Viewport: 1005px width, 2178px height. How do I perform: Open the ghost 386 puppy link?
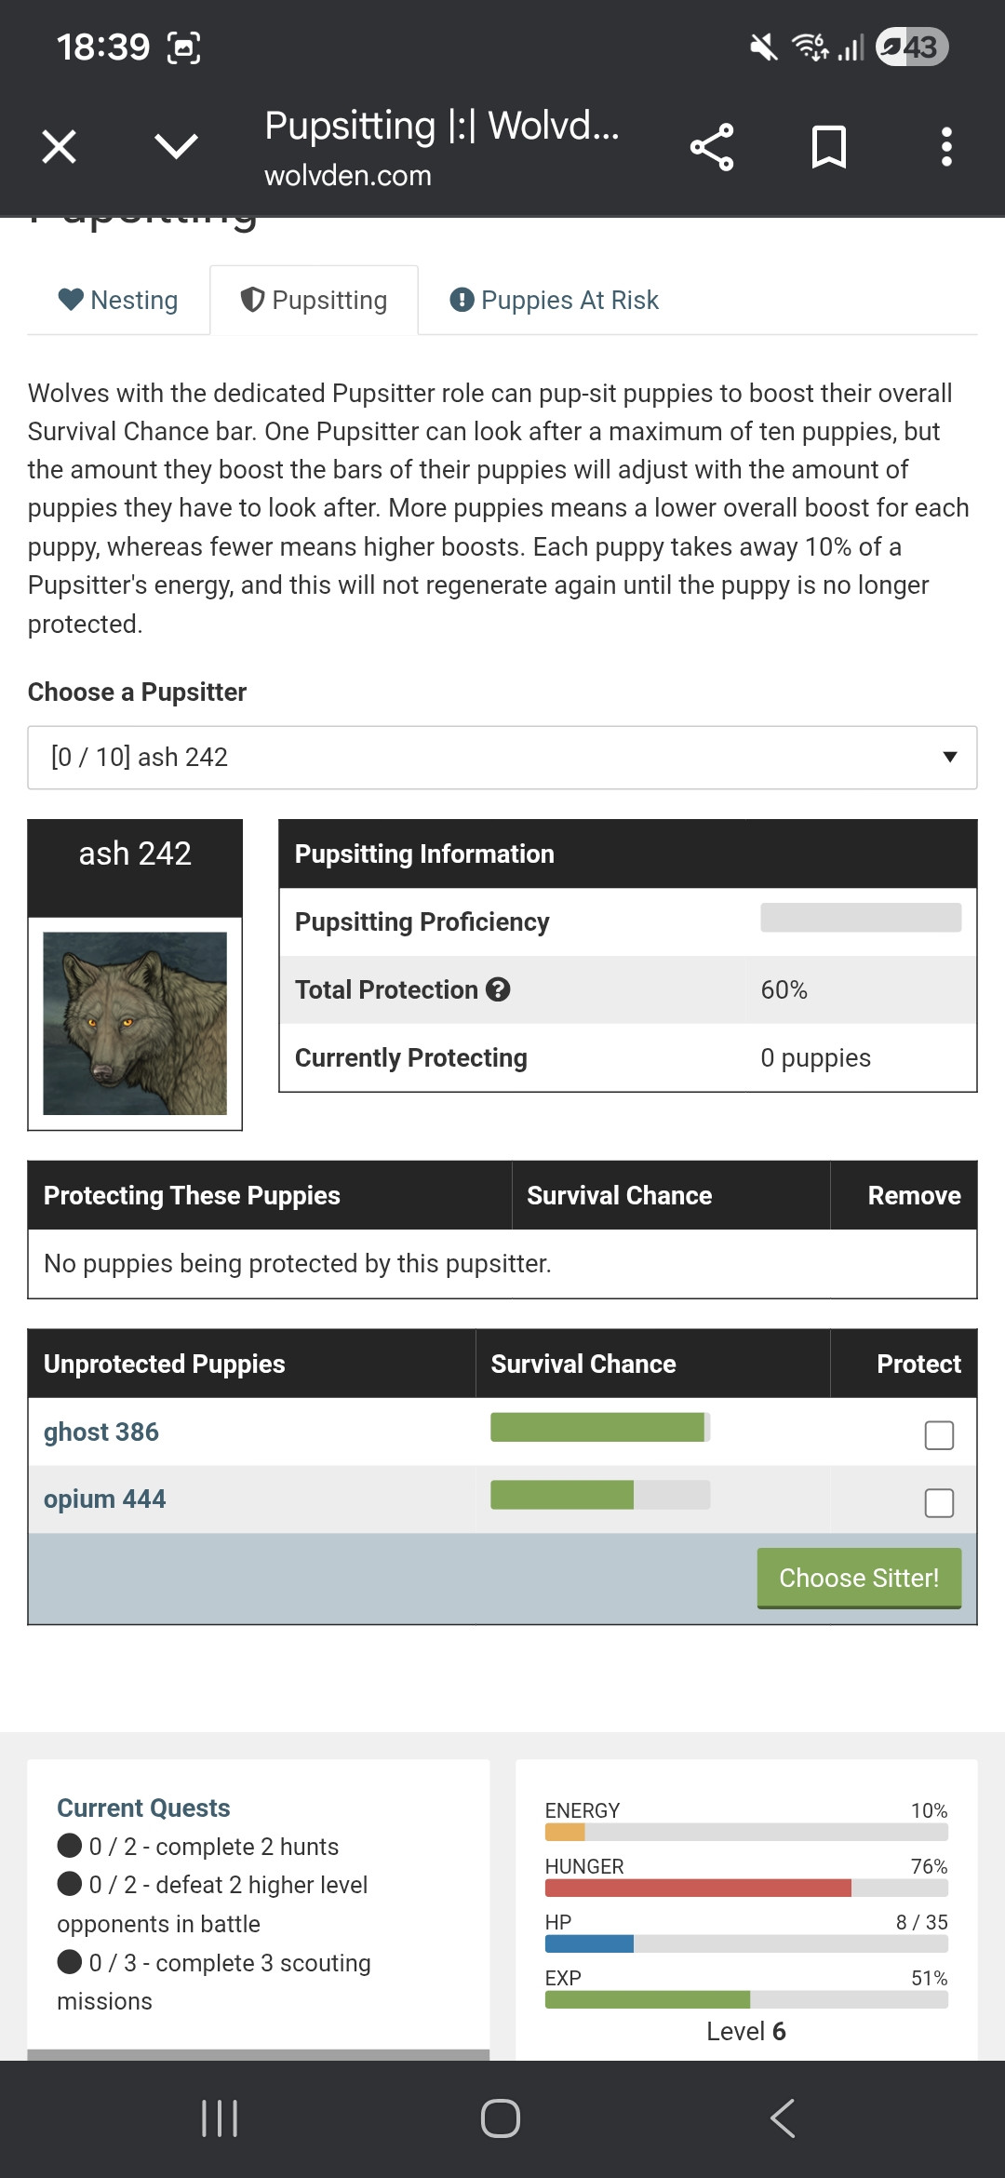coord(101,1432)
